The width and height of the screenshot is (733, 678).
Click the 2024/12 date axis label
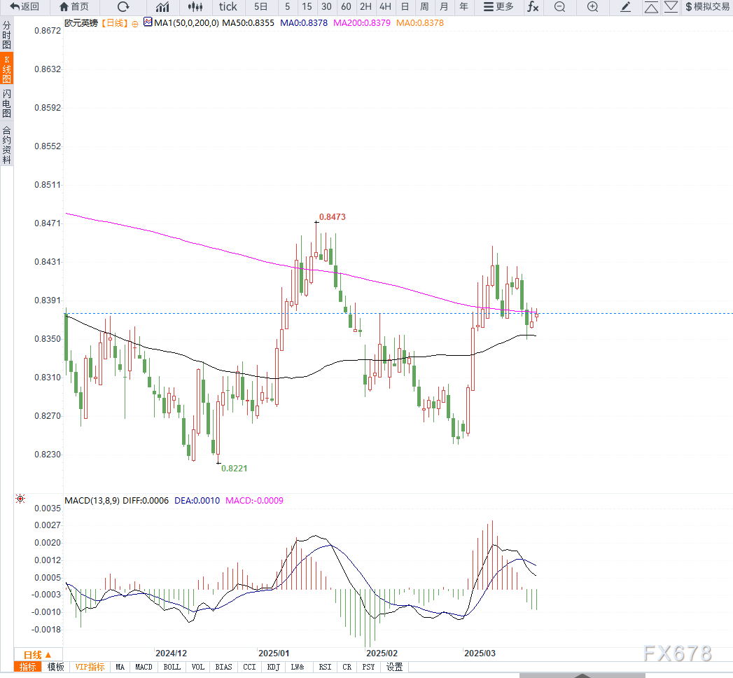point(171,653)
